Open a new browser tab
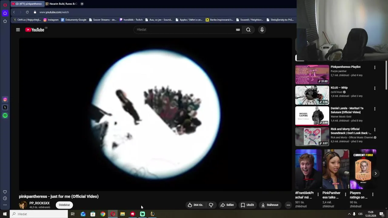 [82, 4]
